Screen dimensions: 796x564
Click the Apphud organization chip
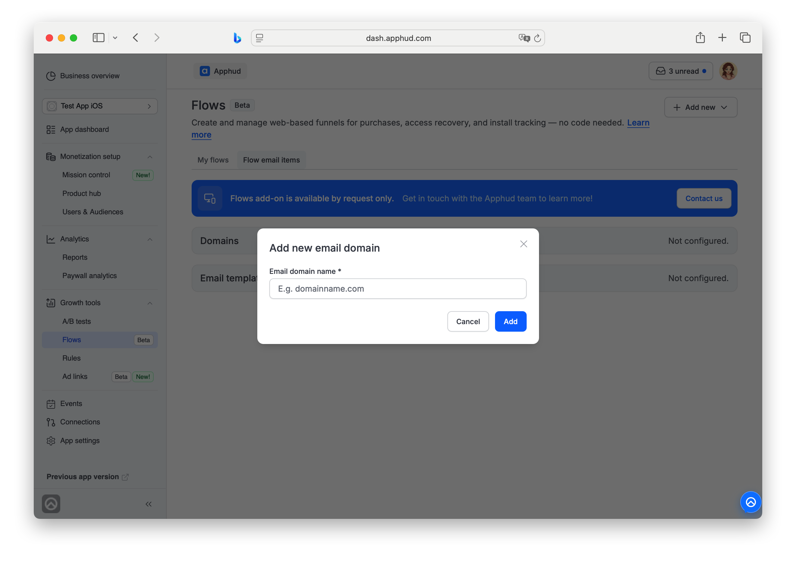(x=220, y=71)
